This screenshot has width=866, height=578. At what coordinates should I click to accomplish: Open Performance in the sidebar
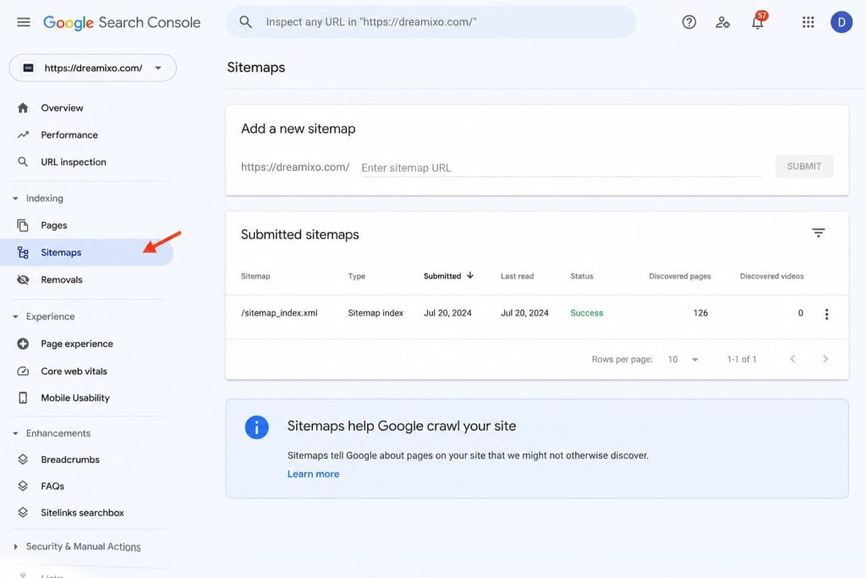69,135
